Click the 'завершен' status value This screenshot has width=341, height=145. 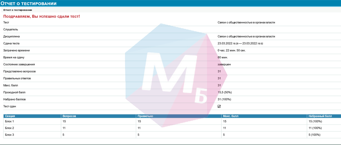[224, 65]
